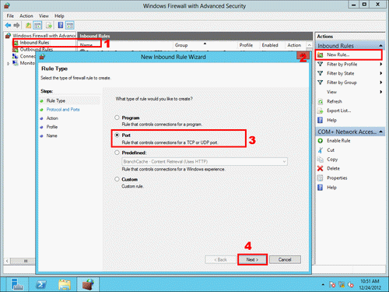Click the Outbound Rules tree icon
The height and width of the screenshot is (292, 389).
16,49
